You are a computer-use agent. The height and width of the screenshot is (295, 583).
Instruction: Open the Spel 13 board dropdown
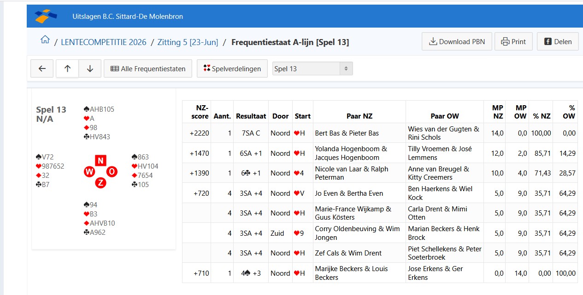312,69
